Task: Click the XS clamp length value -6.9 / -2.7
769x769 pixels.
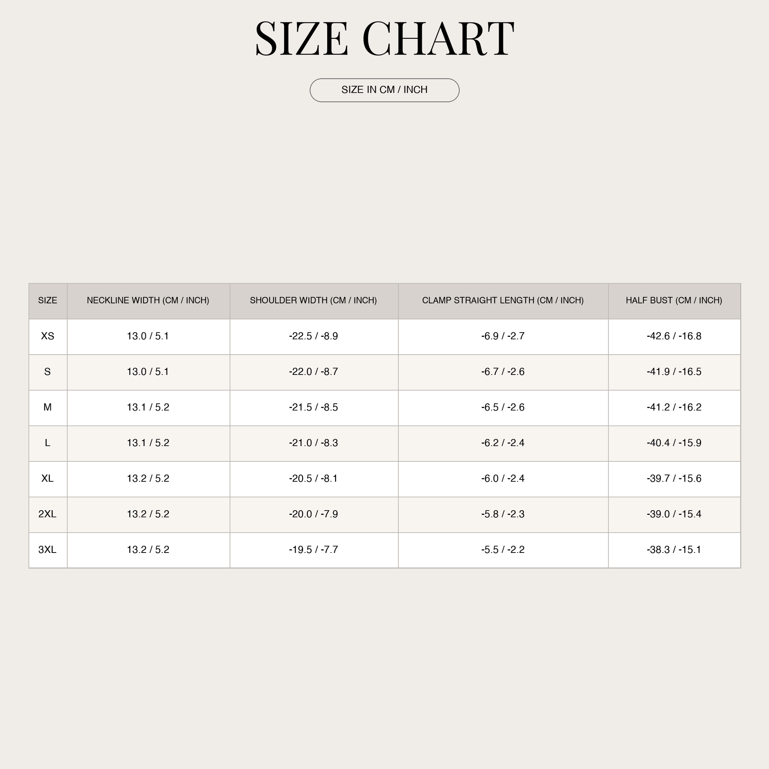Action: pyautogui.click(x=503, y=336)
